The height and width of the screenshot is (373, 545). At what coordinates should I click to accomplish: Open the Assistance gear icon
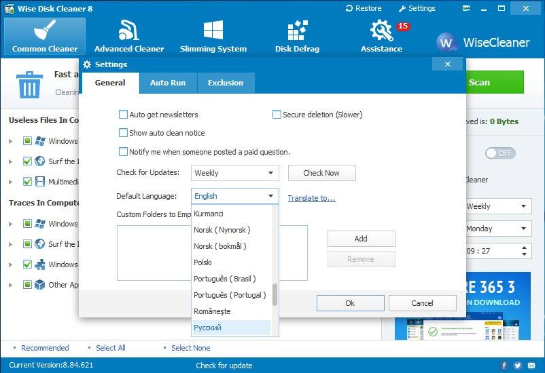point(381,31)
